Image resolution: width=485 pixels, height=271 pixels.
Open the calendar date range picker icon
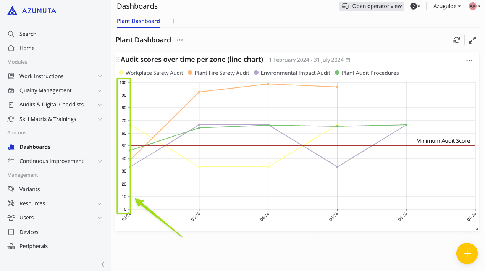pyautogui.click(x=348, y=60)
